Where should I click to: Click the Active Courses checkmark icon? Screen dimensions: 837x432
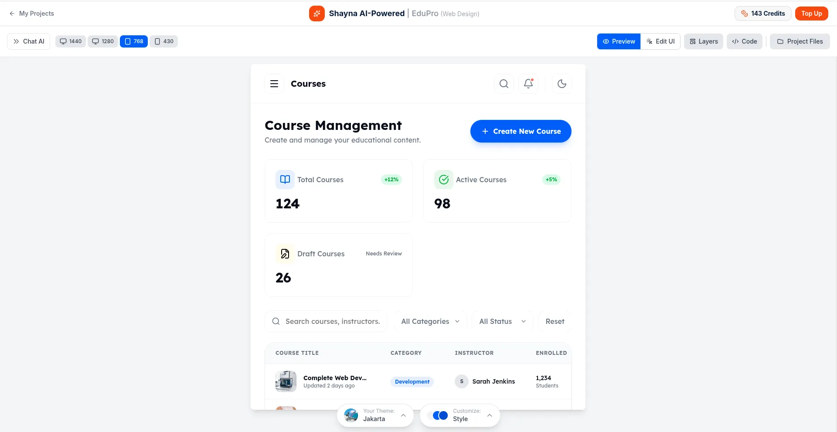[x=444, y=180]
